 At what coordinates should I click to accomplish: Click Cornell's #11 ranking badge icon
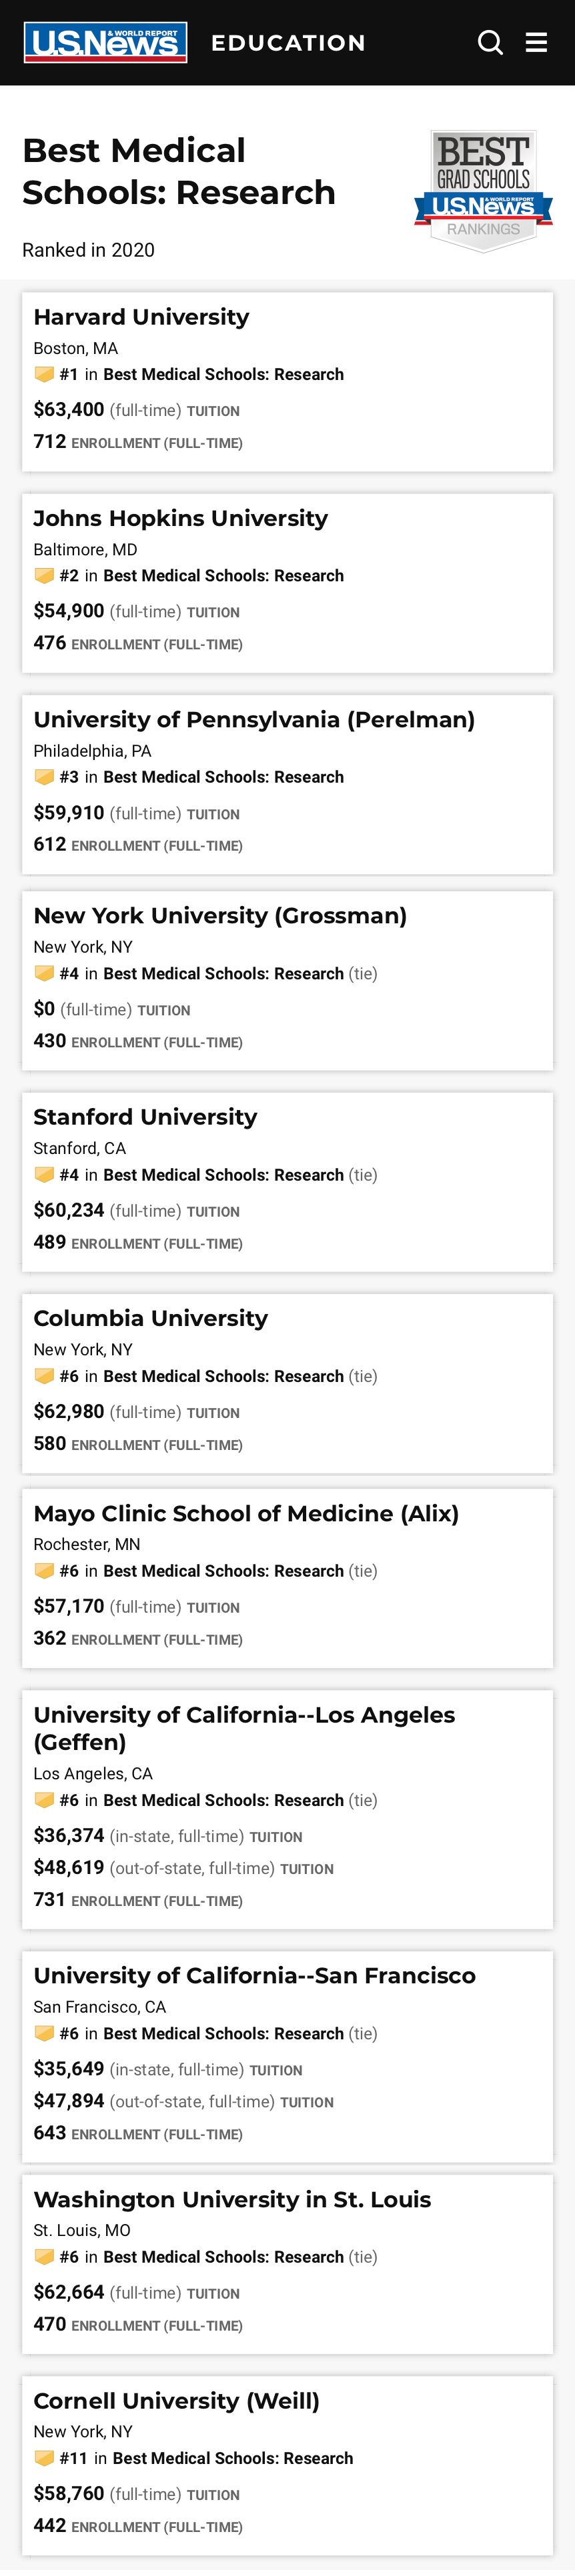tap(44, 2457)
